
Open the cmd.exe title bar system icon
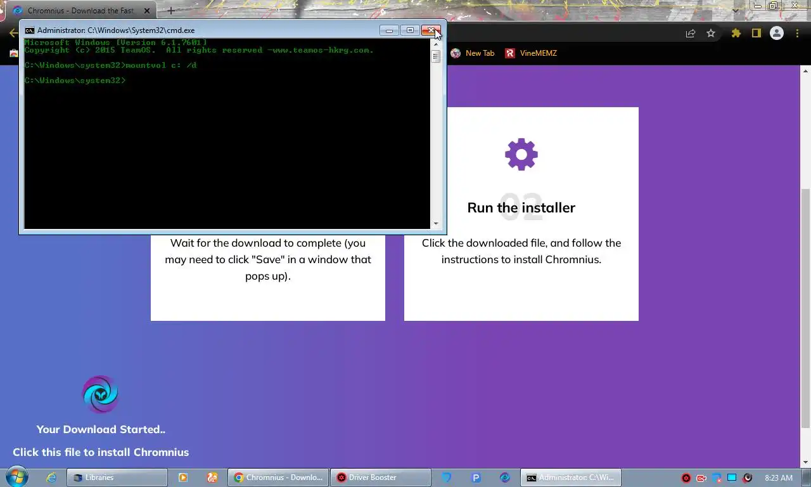[29, 30]
